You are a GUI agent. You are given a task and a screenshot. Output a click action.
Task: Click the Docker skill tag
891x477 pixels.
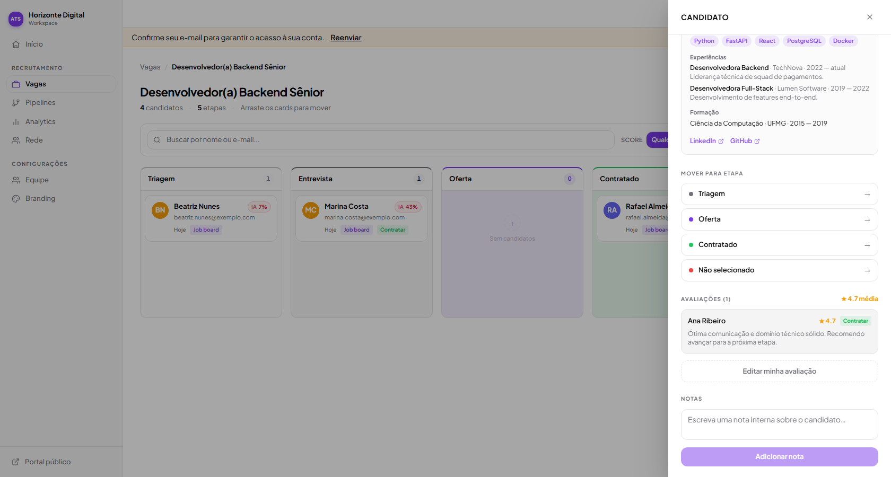click(x=843, y=41)
